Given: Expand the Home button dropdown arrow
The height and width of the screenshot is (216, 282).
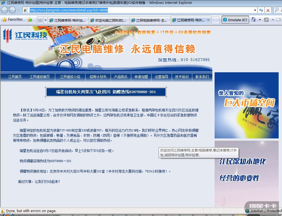Looking at the screenshot, I should (260, 19).
